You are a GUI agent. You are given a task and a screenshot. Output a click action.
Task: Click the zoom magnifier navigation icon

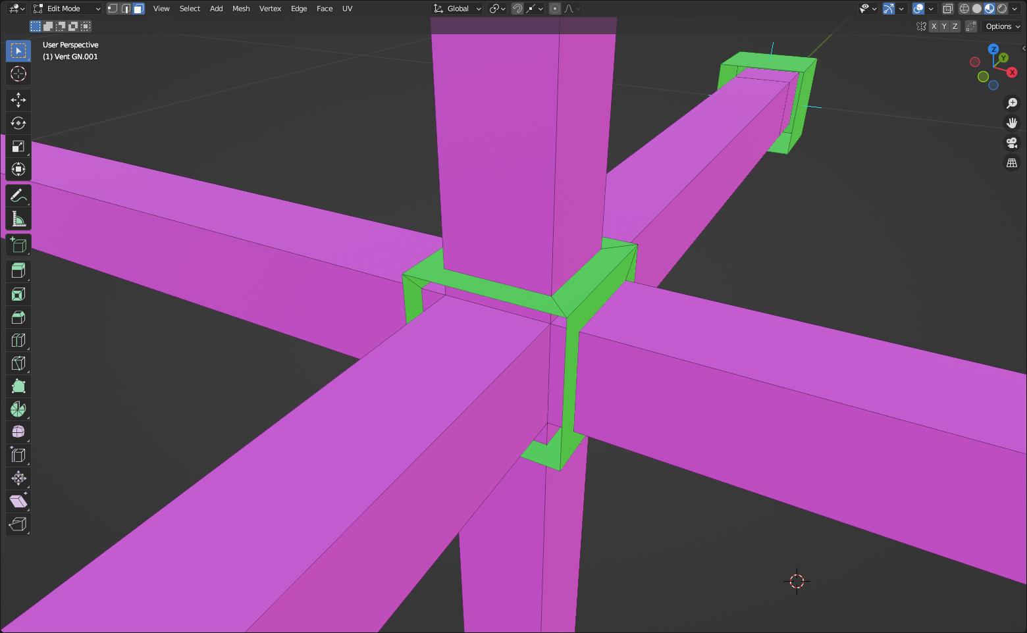click(1012, 103)
